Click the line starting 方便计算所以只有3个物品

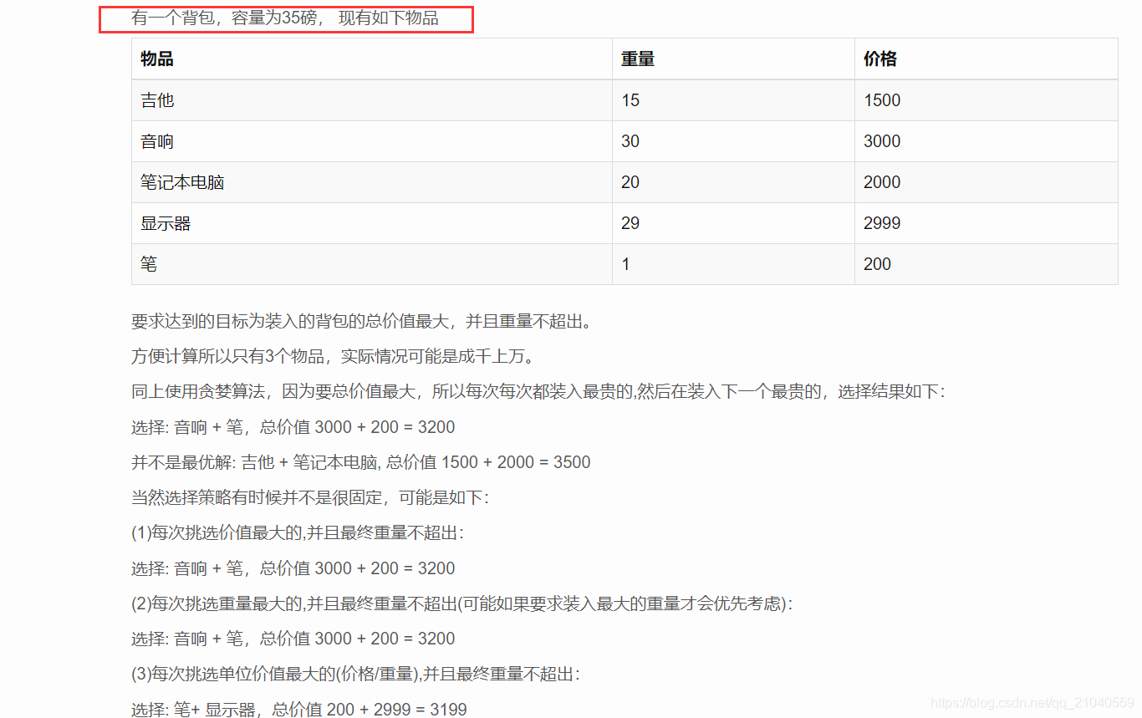pos(333,357)
